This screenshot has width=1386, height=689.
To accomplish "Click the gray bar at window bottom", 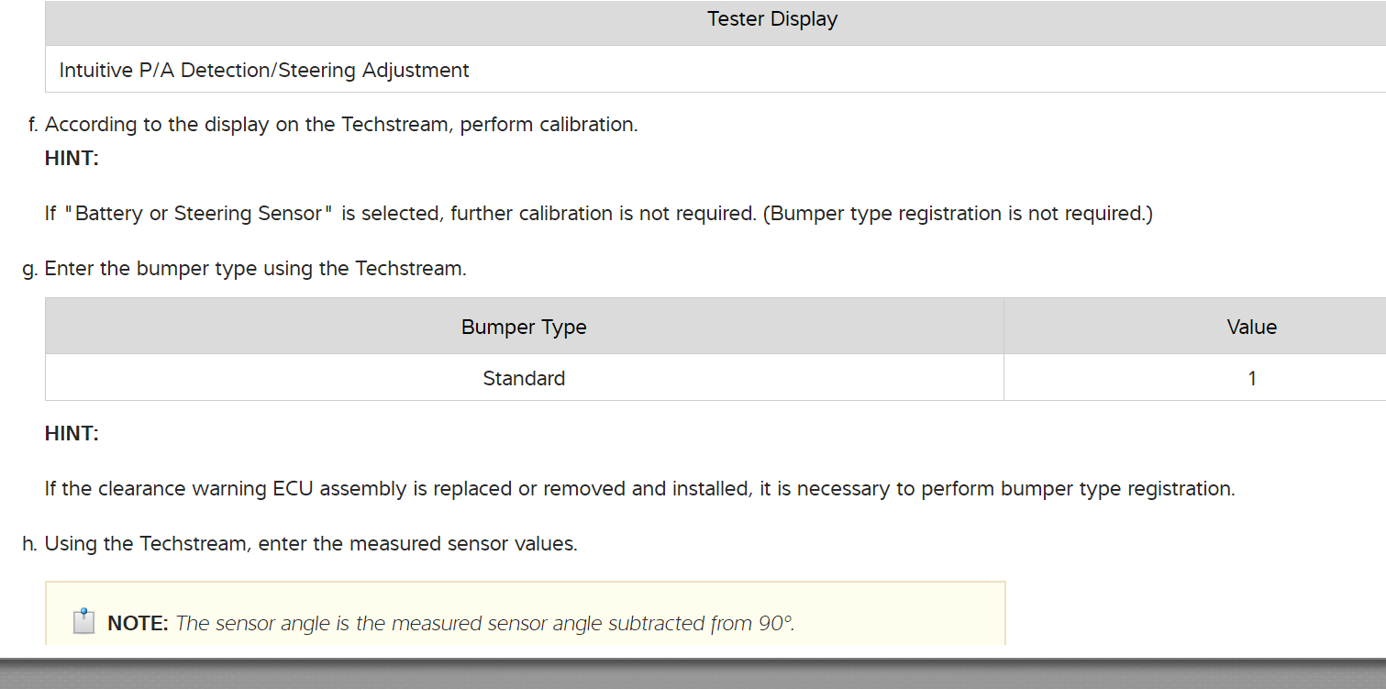I will 693,673.
